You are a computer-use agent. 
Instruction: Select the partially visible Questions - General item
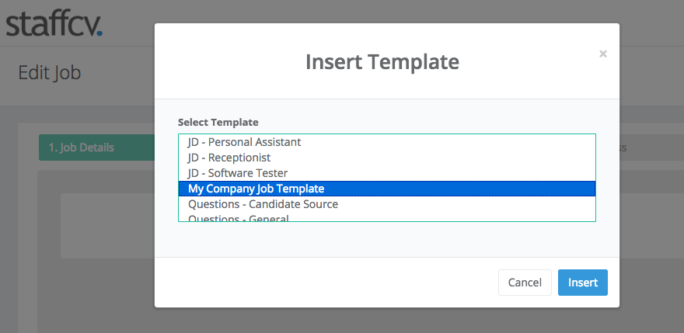coord(387,217)
